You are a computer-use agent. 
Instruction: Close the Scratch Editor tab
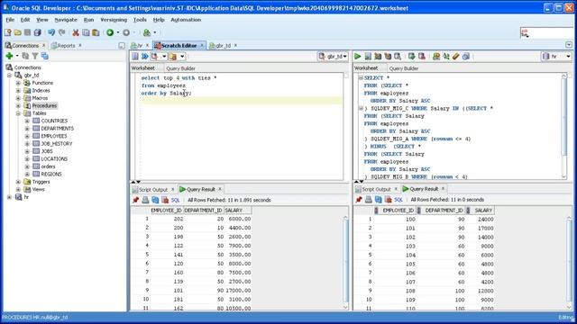(x=202, y=45)
